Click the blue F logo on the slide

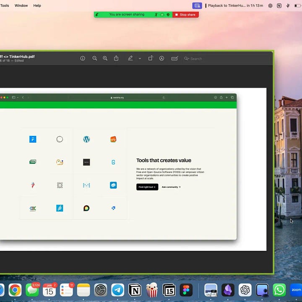pos(33,139)
